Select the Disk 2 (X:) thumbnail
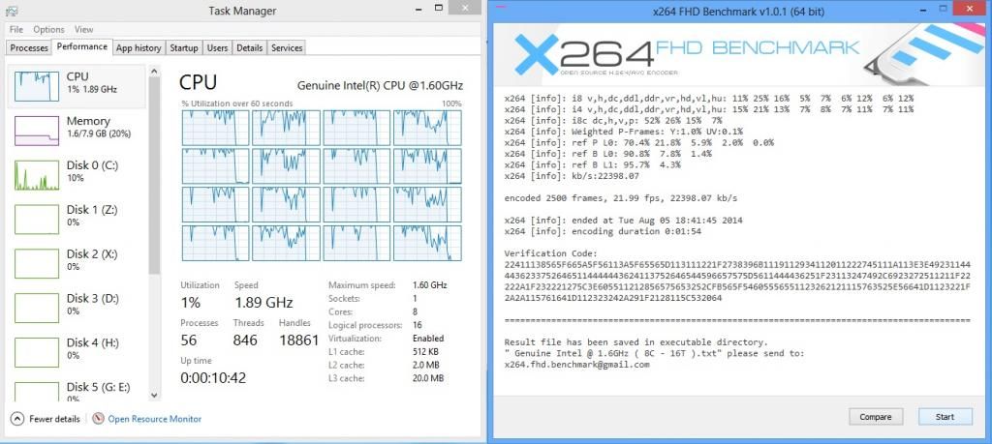Screen dimensions: 992x444 (x=37, y=263)
